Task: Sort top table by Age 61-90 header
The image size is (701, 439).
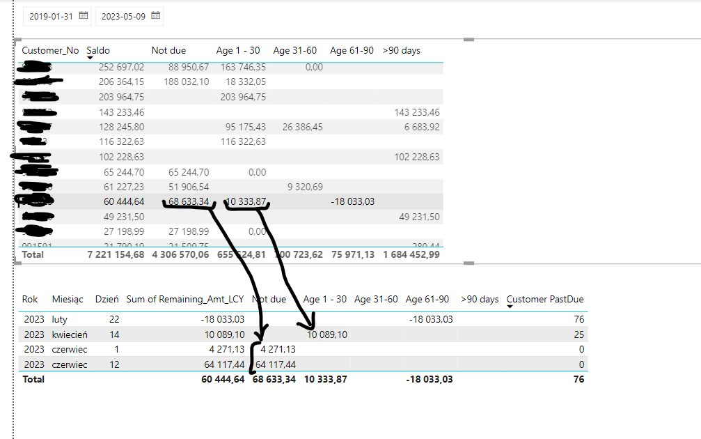Action: [x=352, y=50]
